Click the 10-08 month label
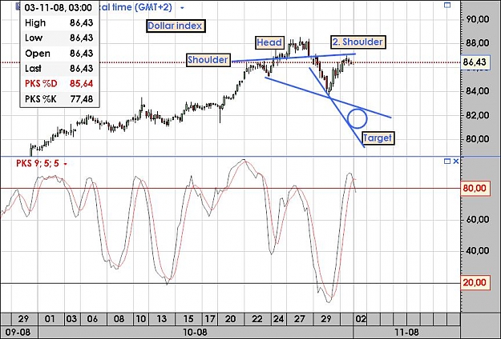The image size is (501, 339). 195,333
